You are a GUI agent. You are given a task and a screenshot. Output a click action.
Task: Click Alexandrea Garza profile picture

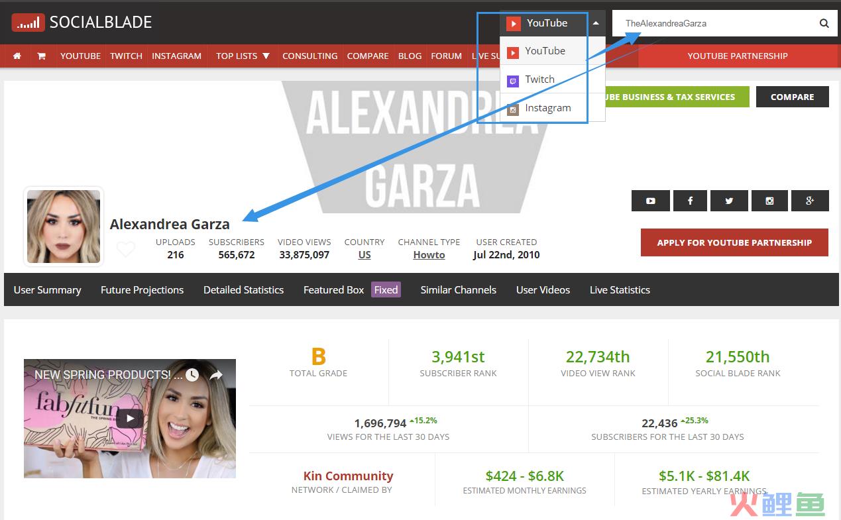[x=64, y=227]
